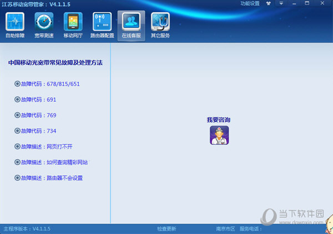Open the 自助排障 self-troubleshooting tool

click(x=15, y=25)
